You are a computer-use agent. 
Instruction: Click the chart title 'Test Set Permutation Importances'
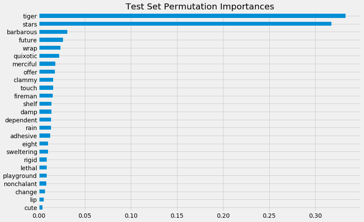pyautogui.click(x=200, y=6)
